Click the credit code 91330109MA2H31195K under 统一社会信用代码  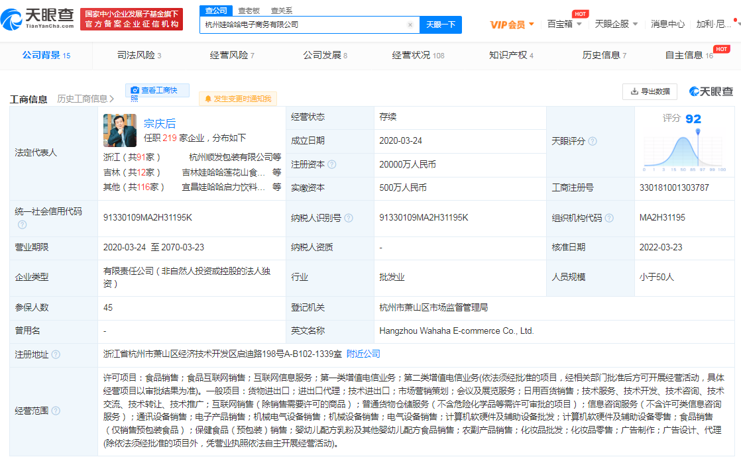148,218
